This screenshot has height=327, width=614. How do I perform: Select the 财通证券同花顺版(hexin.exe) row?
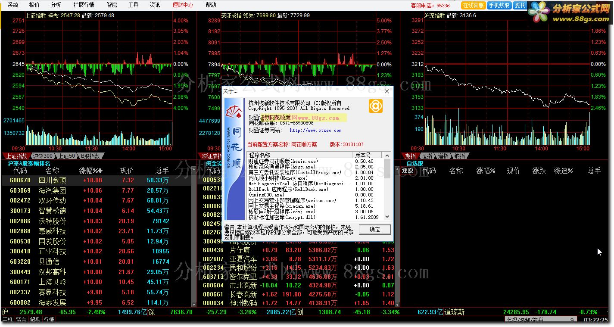[315, 161]
